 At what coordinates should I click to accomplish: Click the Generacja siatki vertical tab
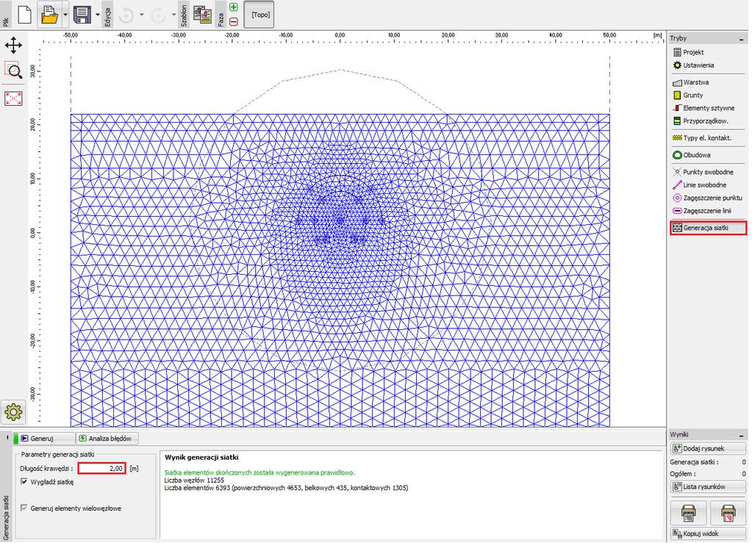click(6, 519)
